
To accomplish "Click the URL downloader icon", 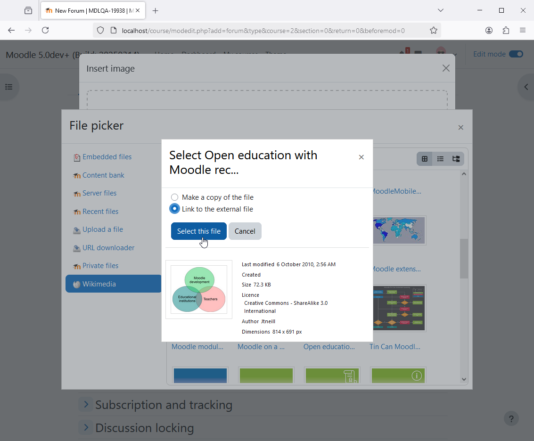I will (x=77, y=248).
